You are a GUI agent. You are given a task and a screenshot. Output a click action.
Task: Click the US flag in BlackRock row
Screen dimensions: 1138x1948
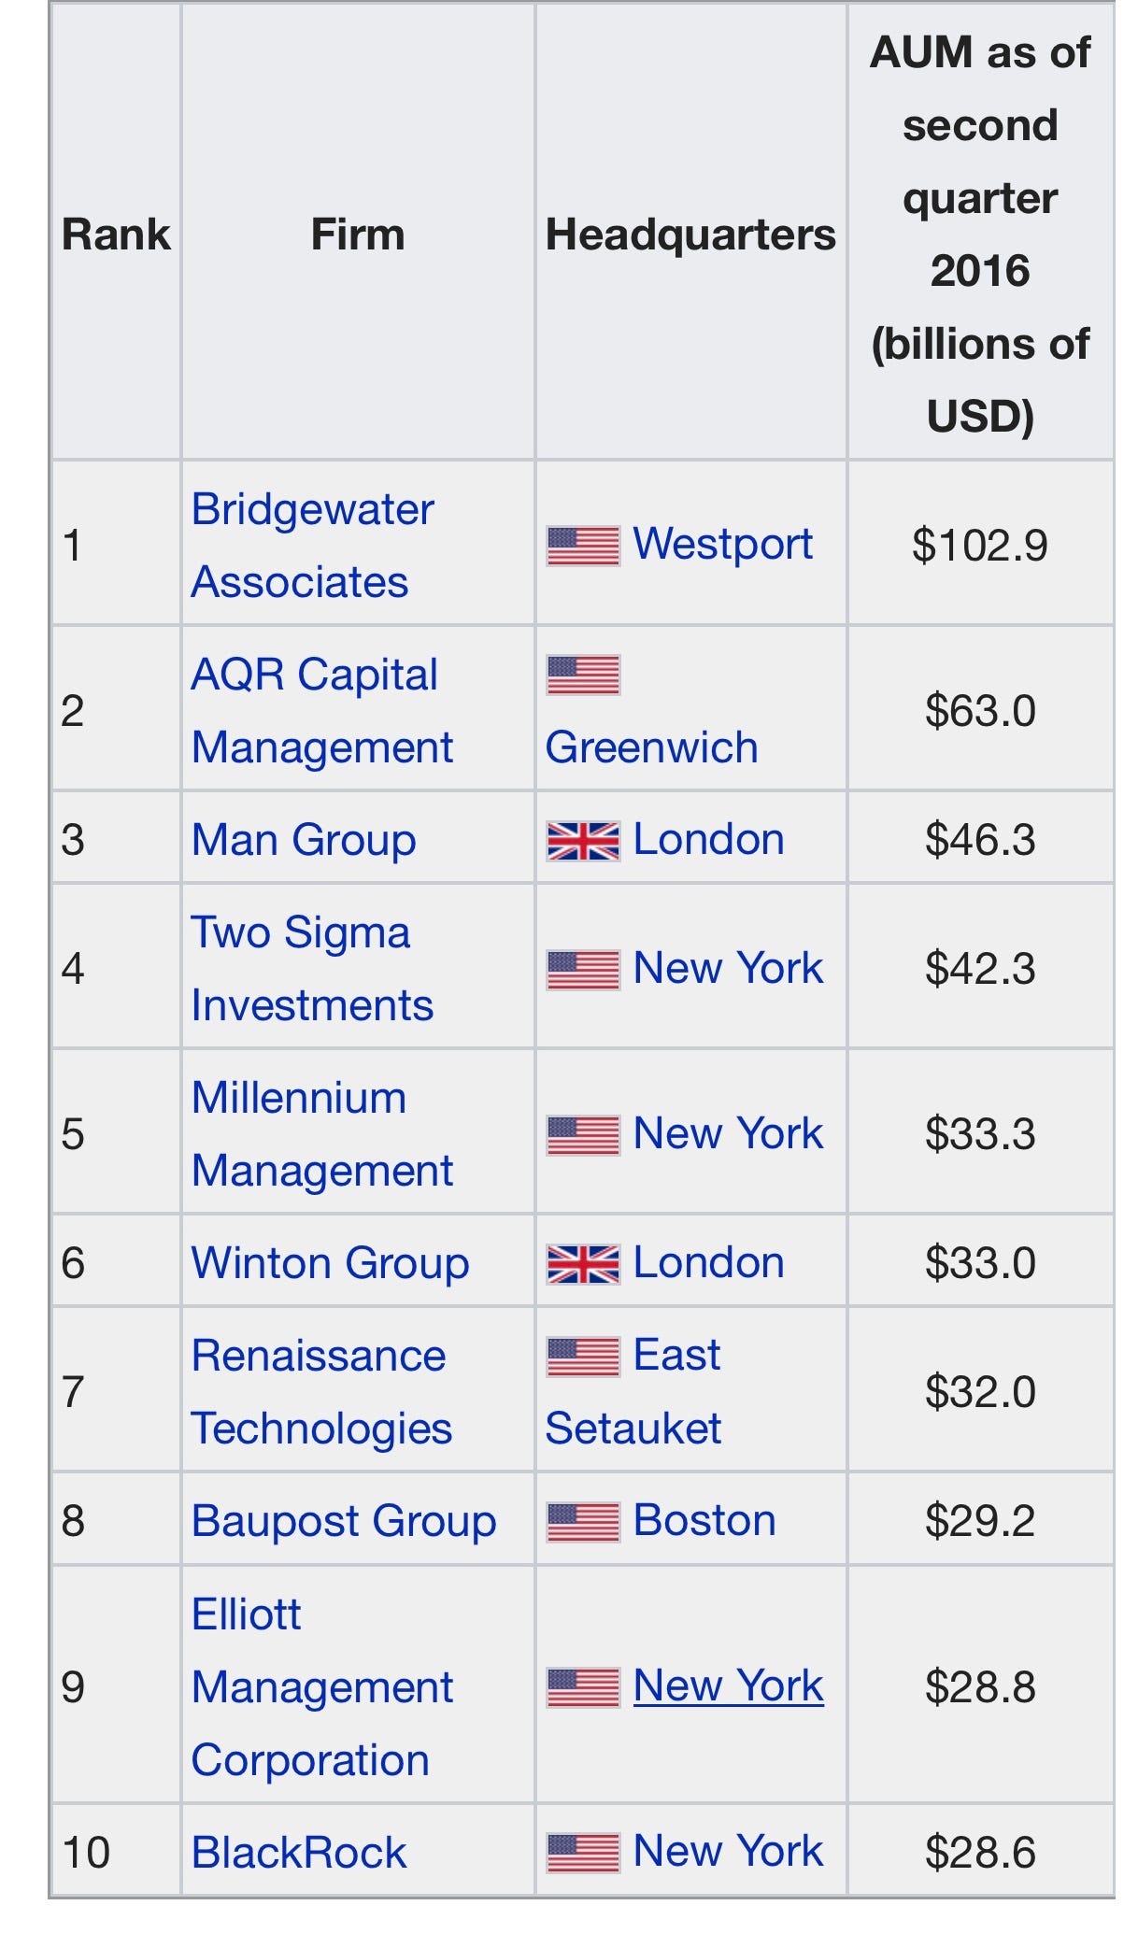[583, 1853]
